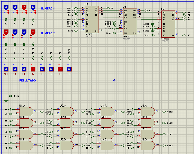
Task: Select AND gate U3:D
Action: [108, 146]
